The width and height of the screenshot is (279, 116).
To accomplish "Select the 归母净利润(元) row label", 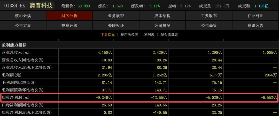I will pyautogui.click(x=16, y=97).
